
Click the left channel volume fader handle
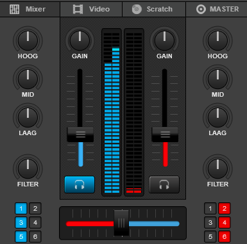80,134
